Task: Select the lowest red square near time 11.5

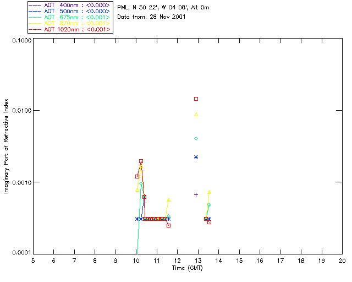Action: coord(169,226)
